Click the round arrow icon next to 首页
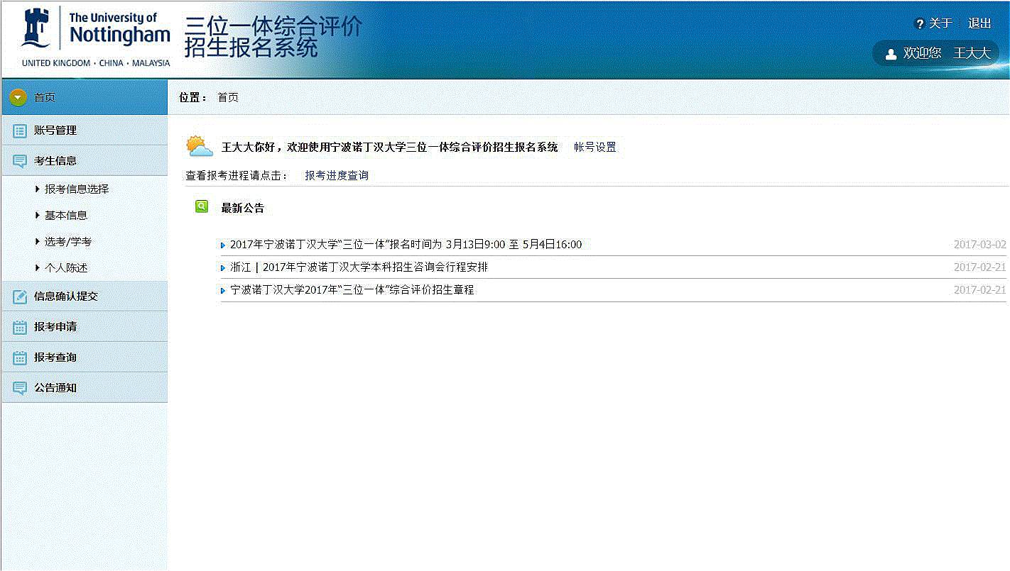This screenshot has width=1010, height=571. [18, 97]
